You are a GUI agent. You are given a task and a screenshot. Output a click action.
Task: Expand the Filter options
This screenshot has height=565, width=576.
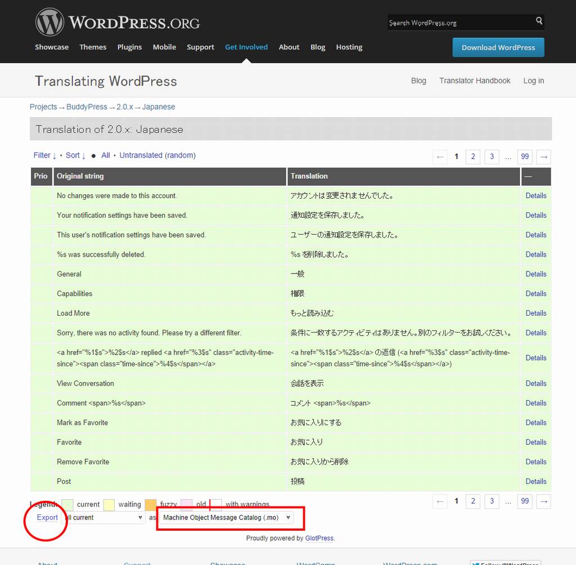pos(45,155)
